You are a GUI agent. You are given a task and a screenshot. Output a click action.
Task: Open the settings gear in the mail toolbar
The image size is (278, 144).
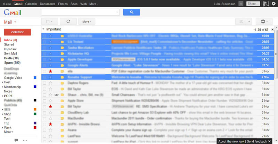coord(264,22)
